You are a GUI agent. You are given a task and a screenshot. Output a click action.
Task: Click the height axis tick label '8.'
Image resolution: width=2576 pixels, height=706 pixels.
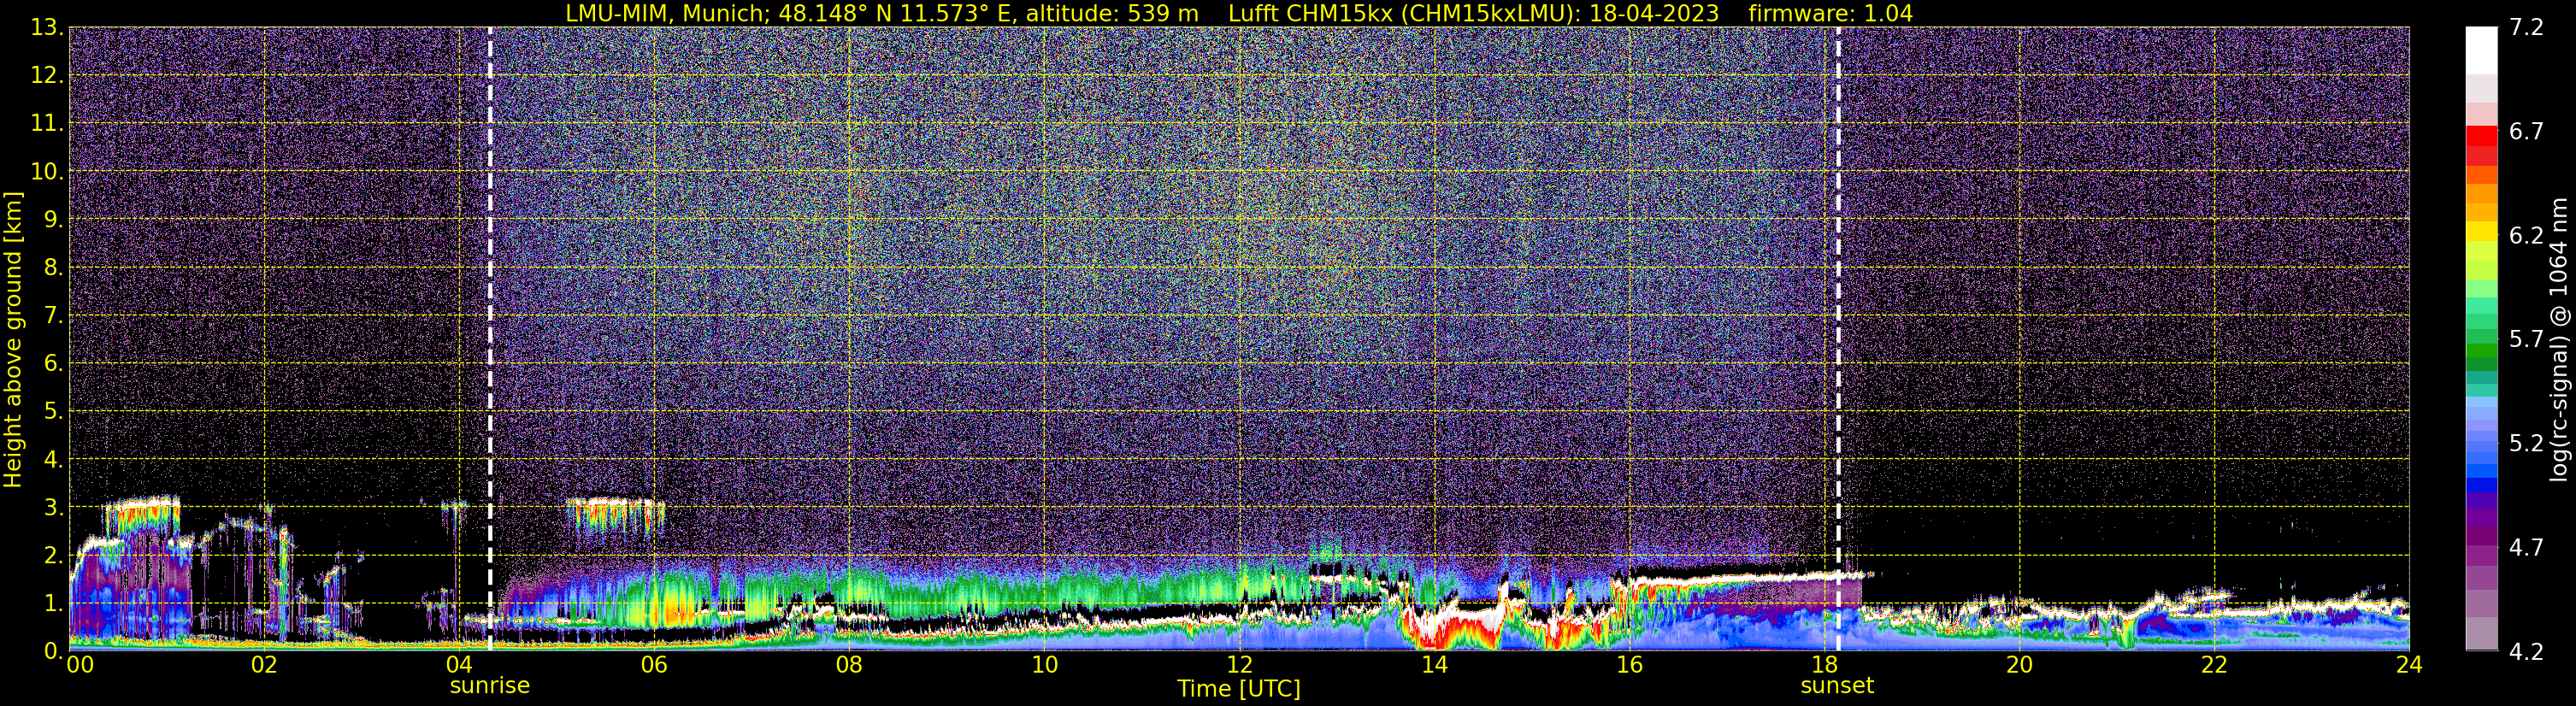coord(54,267)
